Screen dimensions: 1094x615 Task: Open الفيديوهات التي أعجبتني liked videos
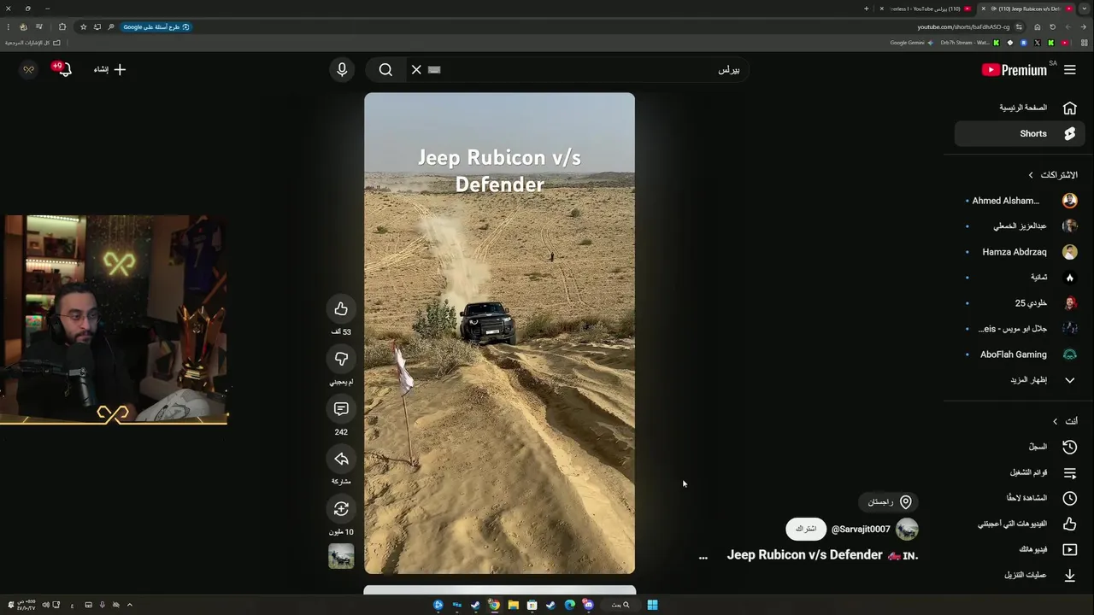tap(1020, 524)
